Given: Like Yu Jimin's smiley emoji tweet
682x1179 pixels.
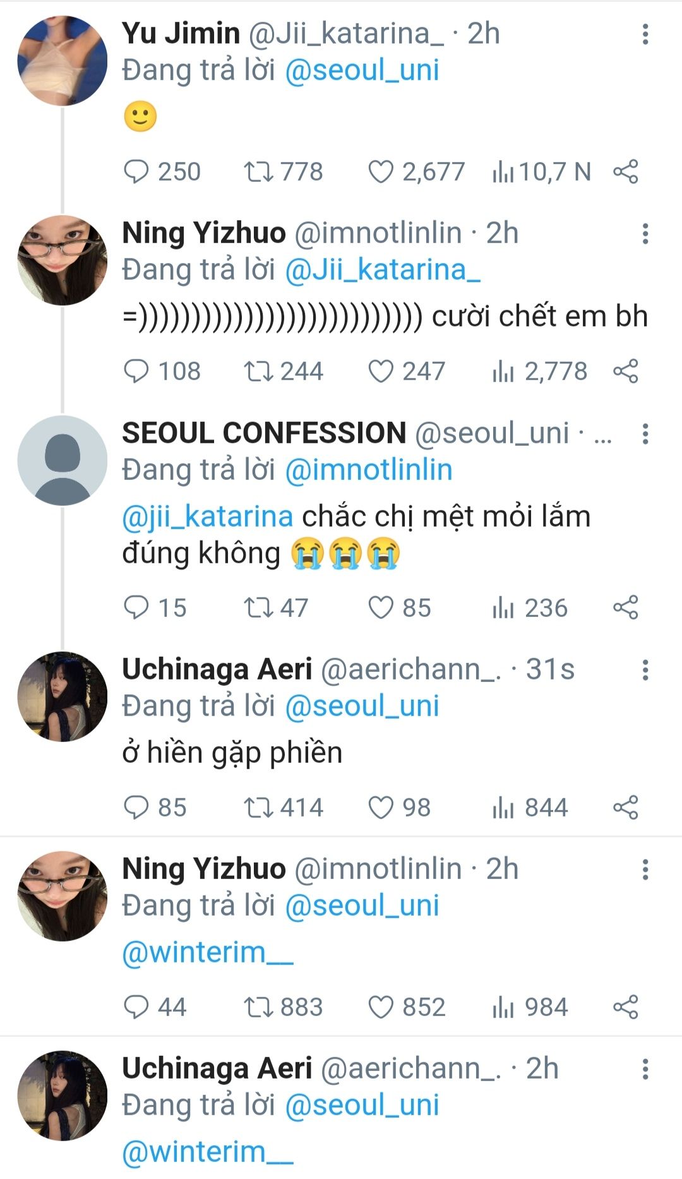Looking at the screenshot, I should coord(381,172).
